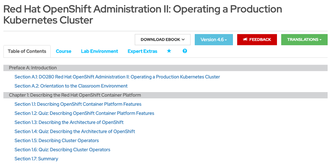Open Section 1.1 OpenShift Container Platform Features
Image resolution: width=331 pixels, height=164 pixels.
(x=78, y=104)
